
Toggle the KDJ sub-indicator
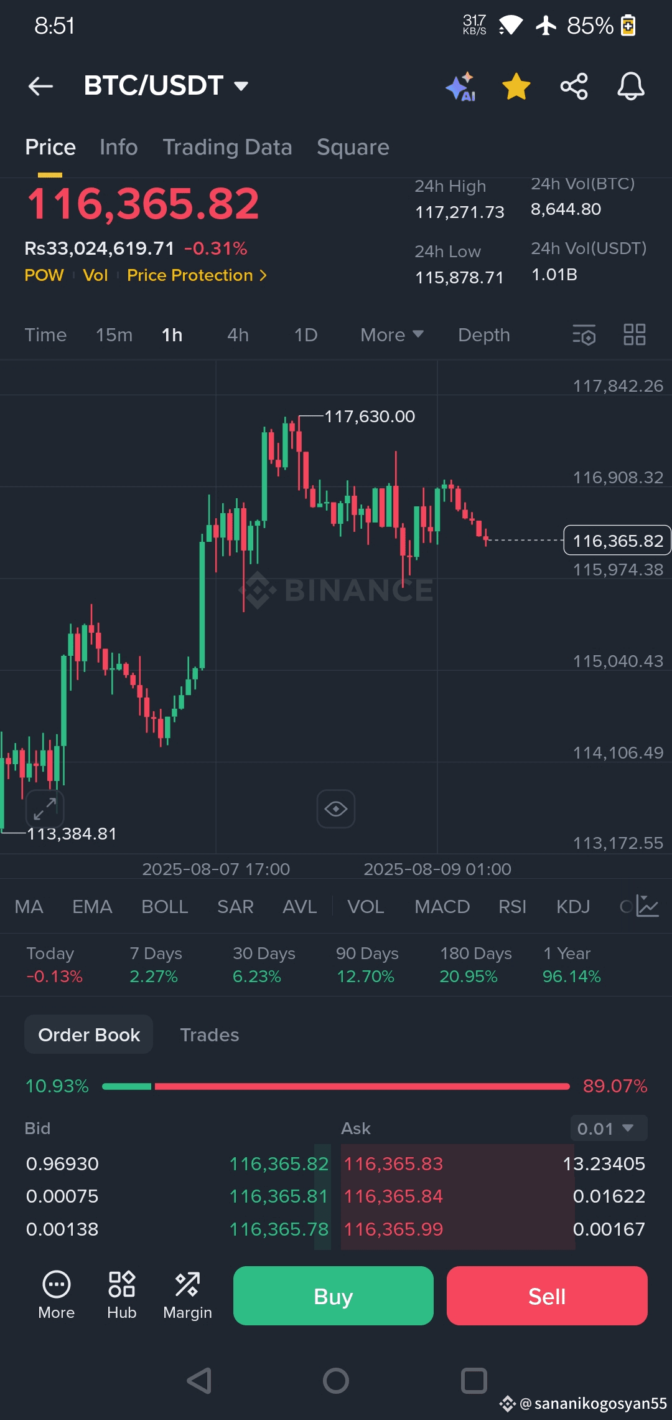point(572,906)
